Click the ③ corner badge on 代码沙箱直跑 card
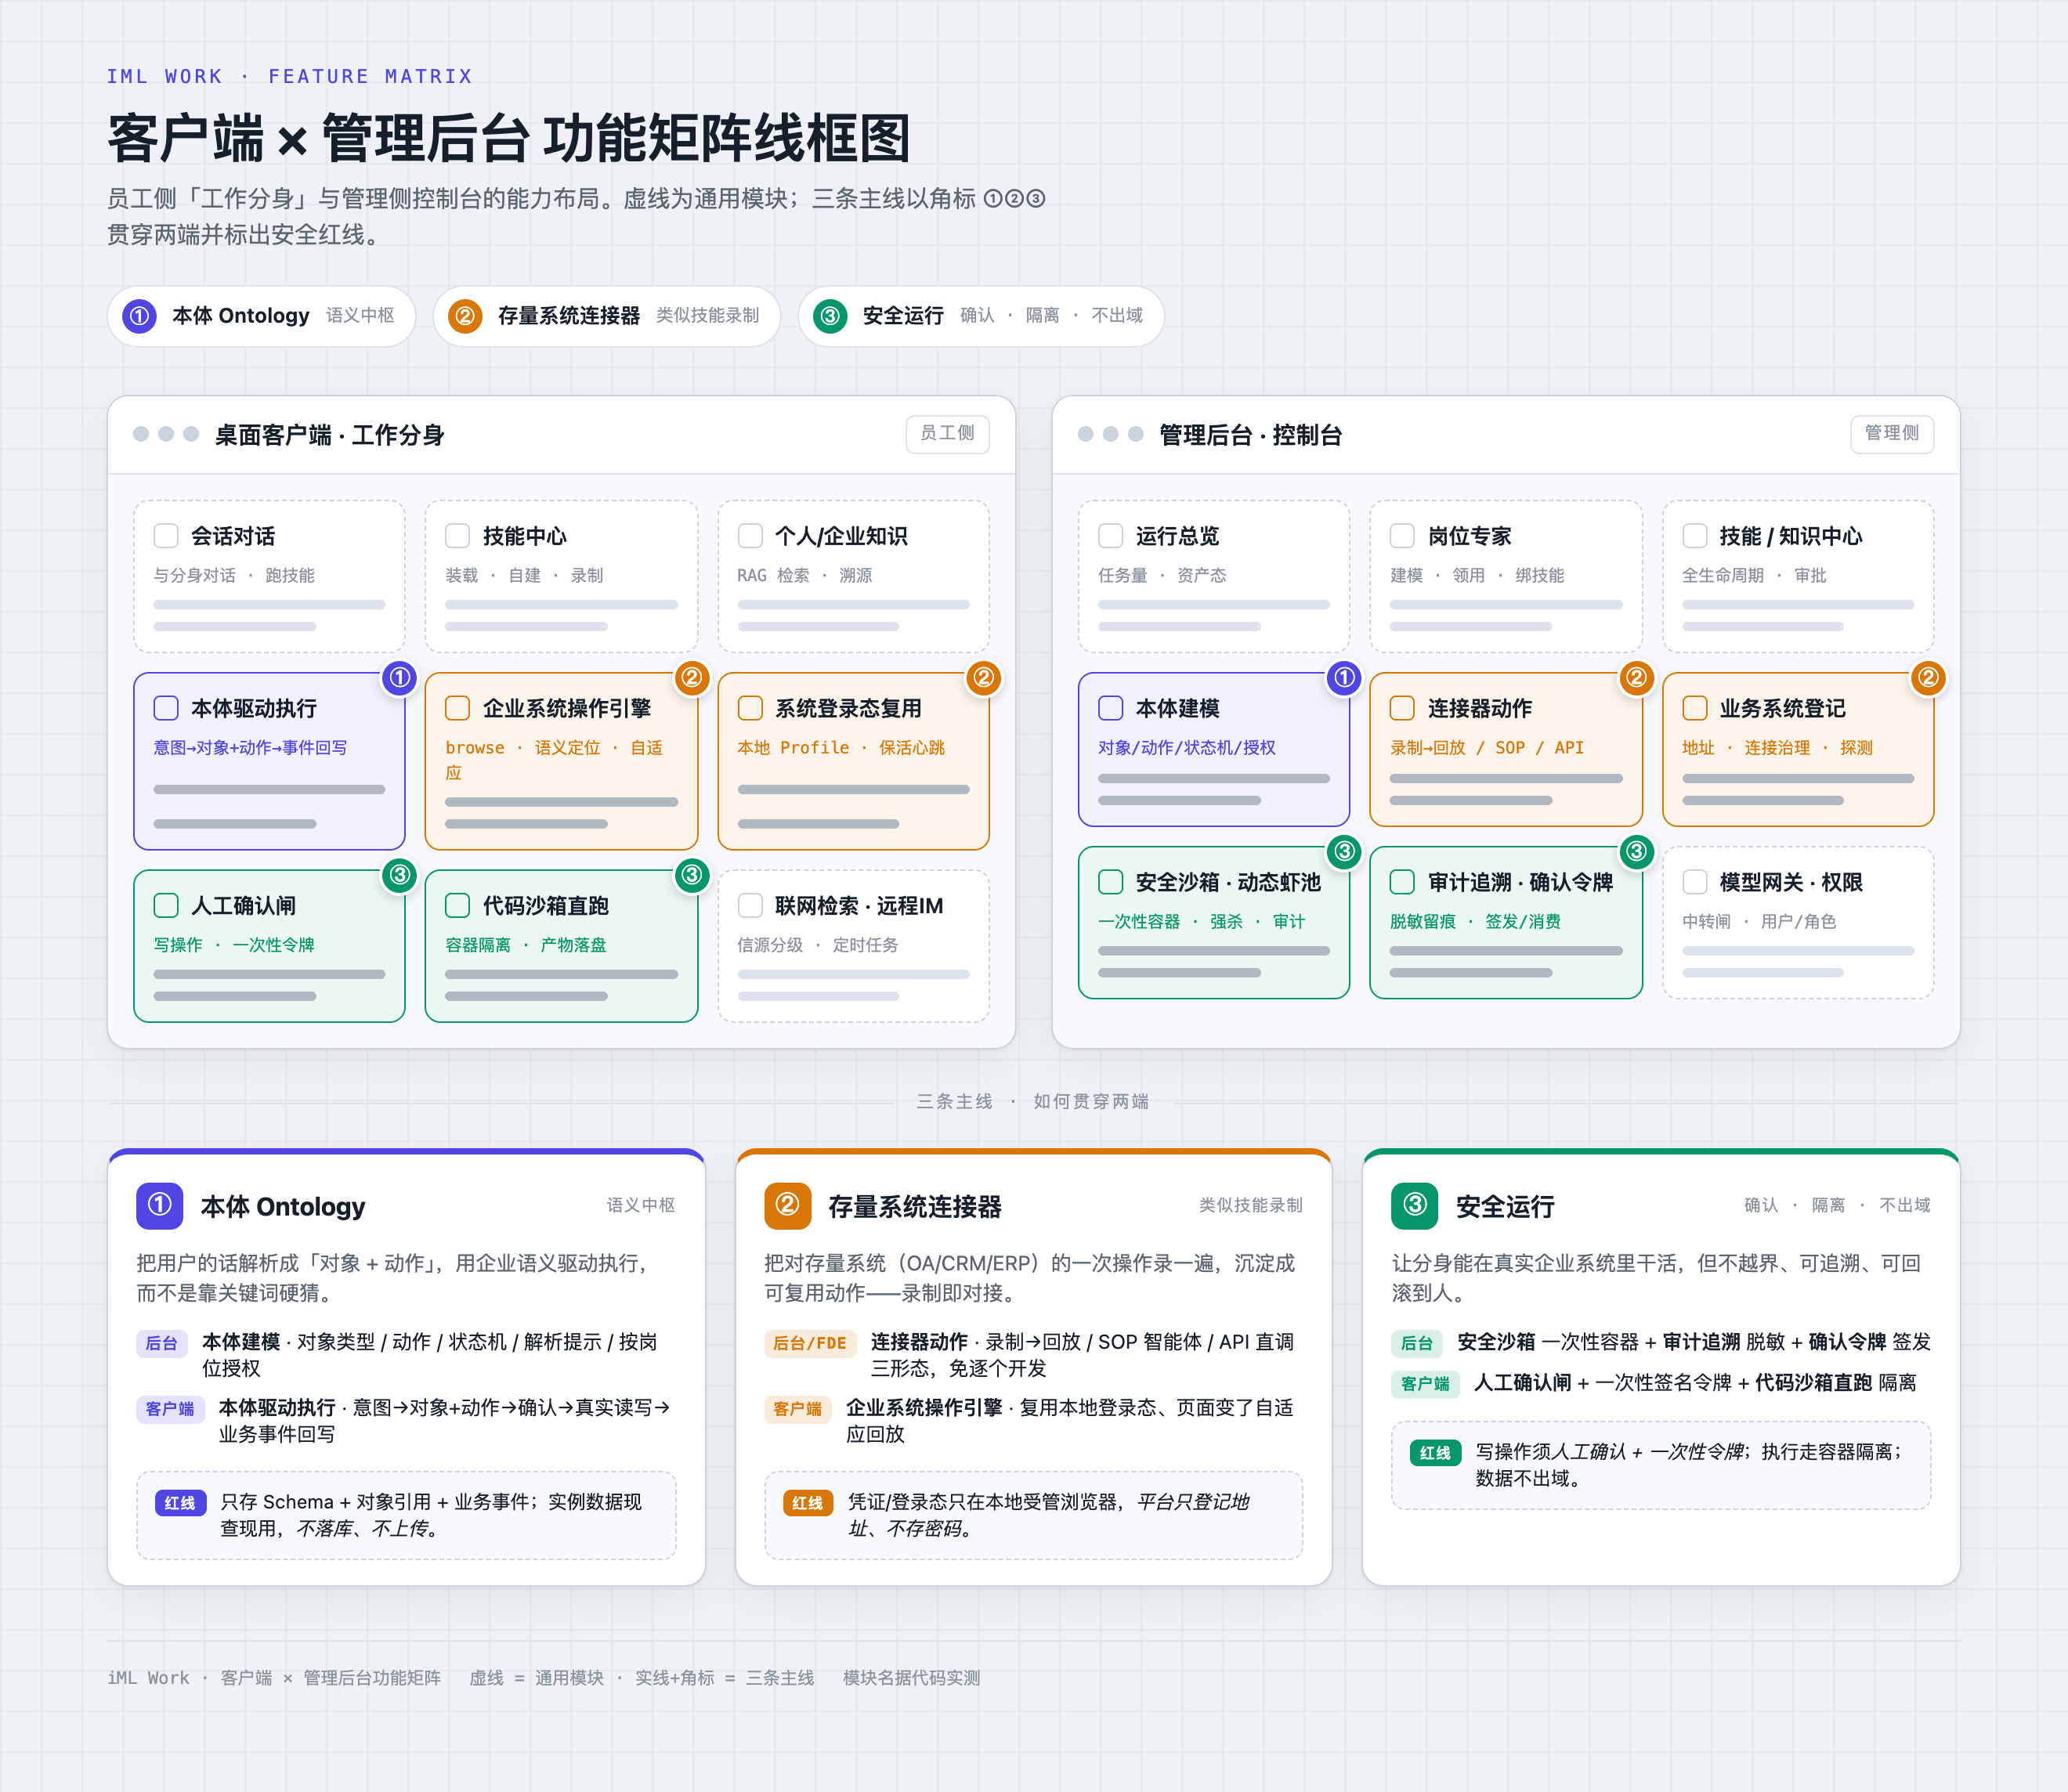Screen dimensions: 2068x1792 692,875
